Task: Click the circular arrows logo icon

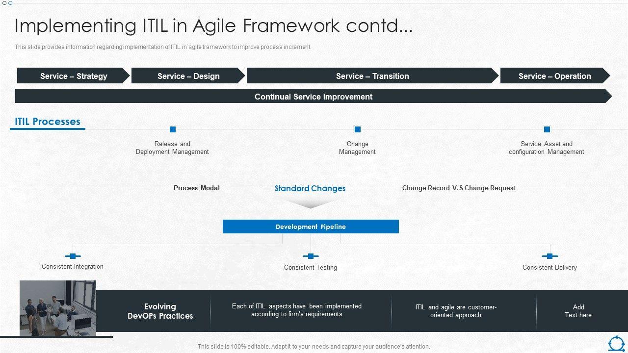Action: tap(616, 343)
